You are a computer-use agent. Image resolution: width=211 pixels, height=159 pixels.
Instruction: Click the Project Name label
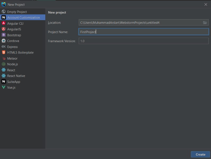[x=58, y=32]
